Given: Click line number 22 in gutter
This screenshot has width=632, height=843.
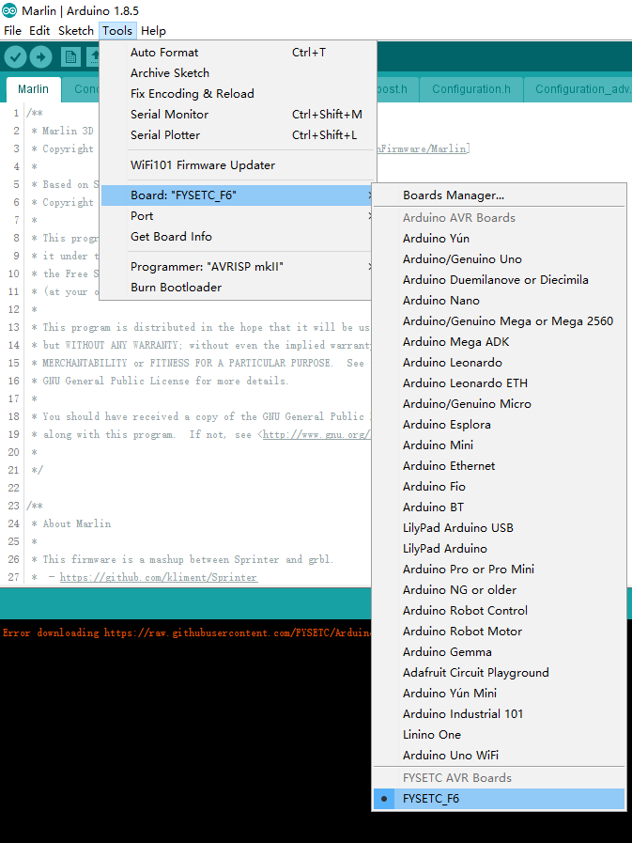Looking at the screenshot, I should pos(13,488).
